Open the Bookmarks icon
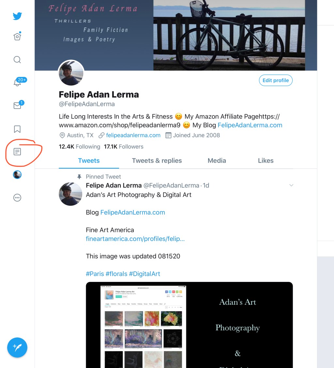334x368 pixels. [17, 129]
